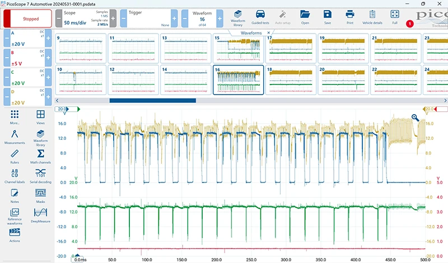The height and width of the screenshot is (263, 448).
Task: Decrease Channel D range
Action: [7, 97]
